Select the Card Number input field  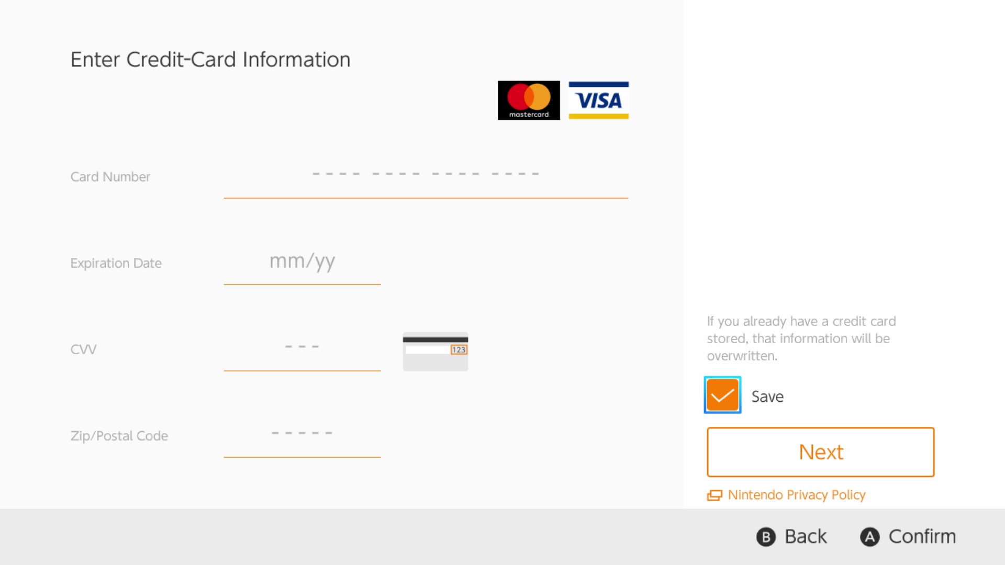pyautogui.click(x=426, y=176)
